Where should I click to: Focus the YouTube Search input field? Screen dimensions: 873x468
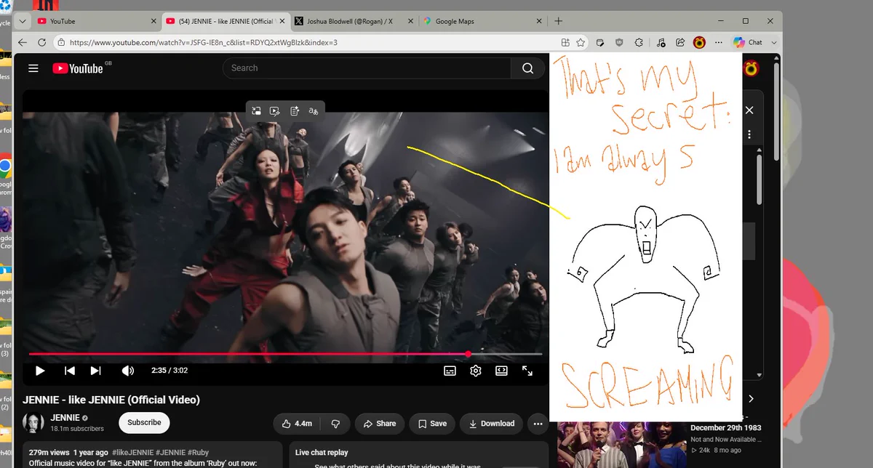367,68
